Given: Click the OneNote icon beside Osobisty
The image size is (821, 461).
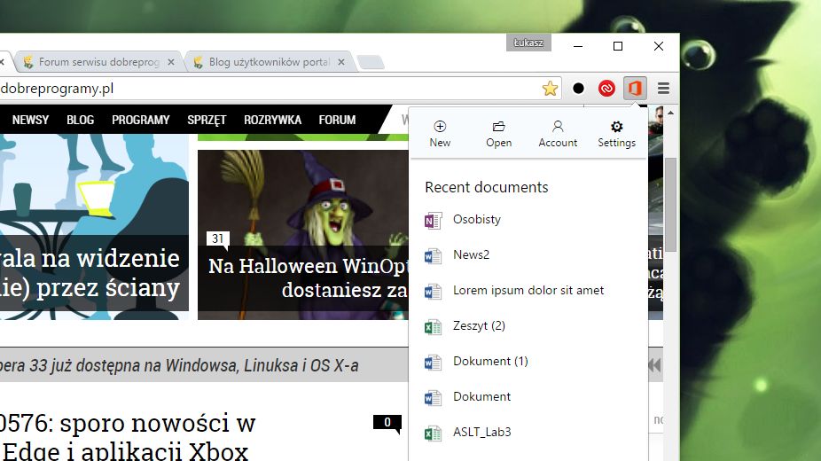Looking at the screenshot, I should tap(433, 221).
